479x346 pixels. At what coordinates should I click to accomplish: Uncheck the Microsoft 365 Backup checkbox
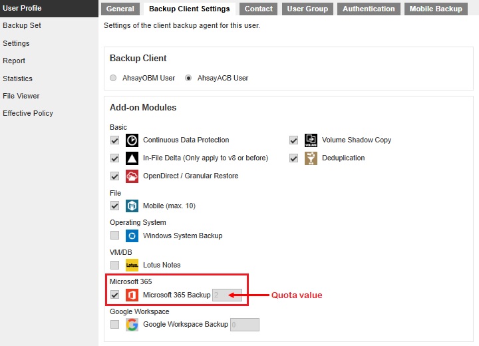(x=115, y=295)
